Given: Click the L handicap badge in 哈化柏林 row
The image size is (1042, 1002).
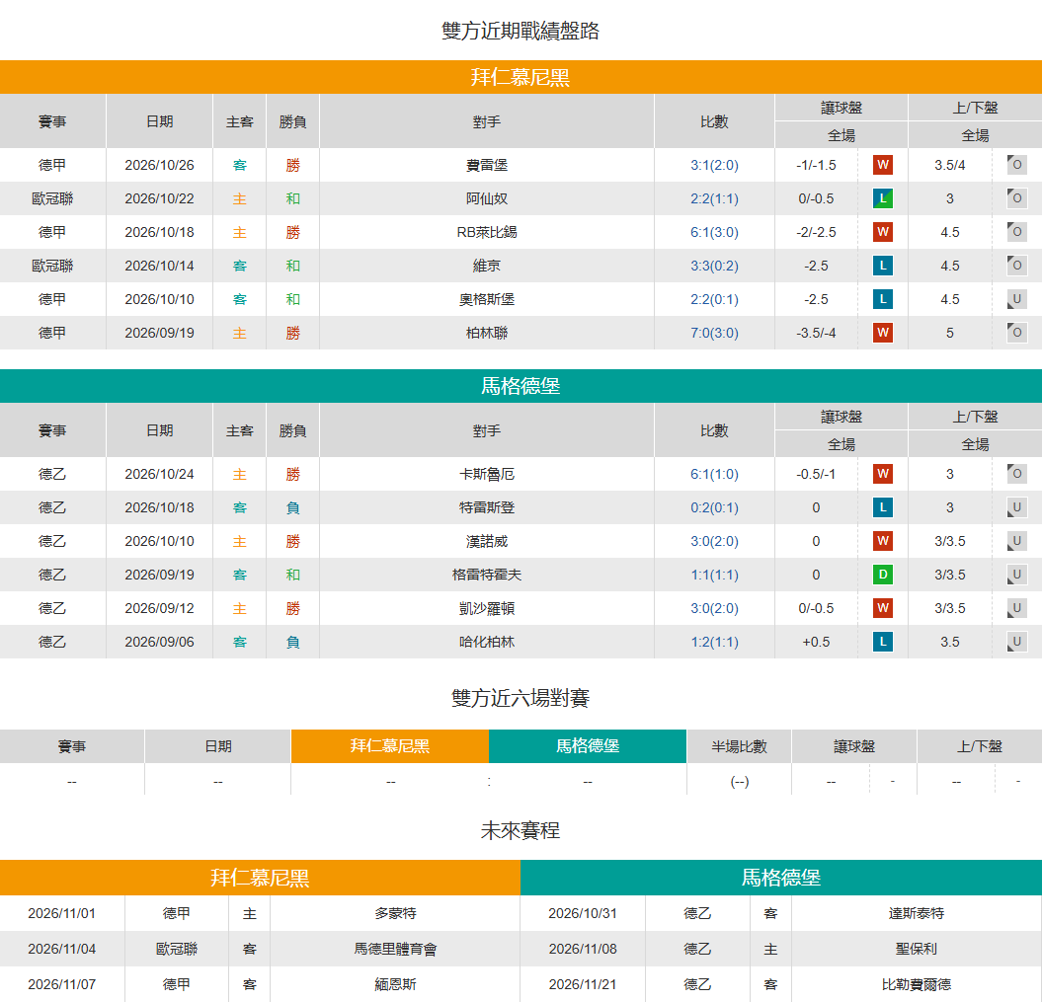Looking at the screenshot, I should pos(883,642).
